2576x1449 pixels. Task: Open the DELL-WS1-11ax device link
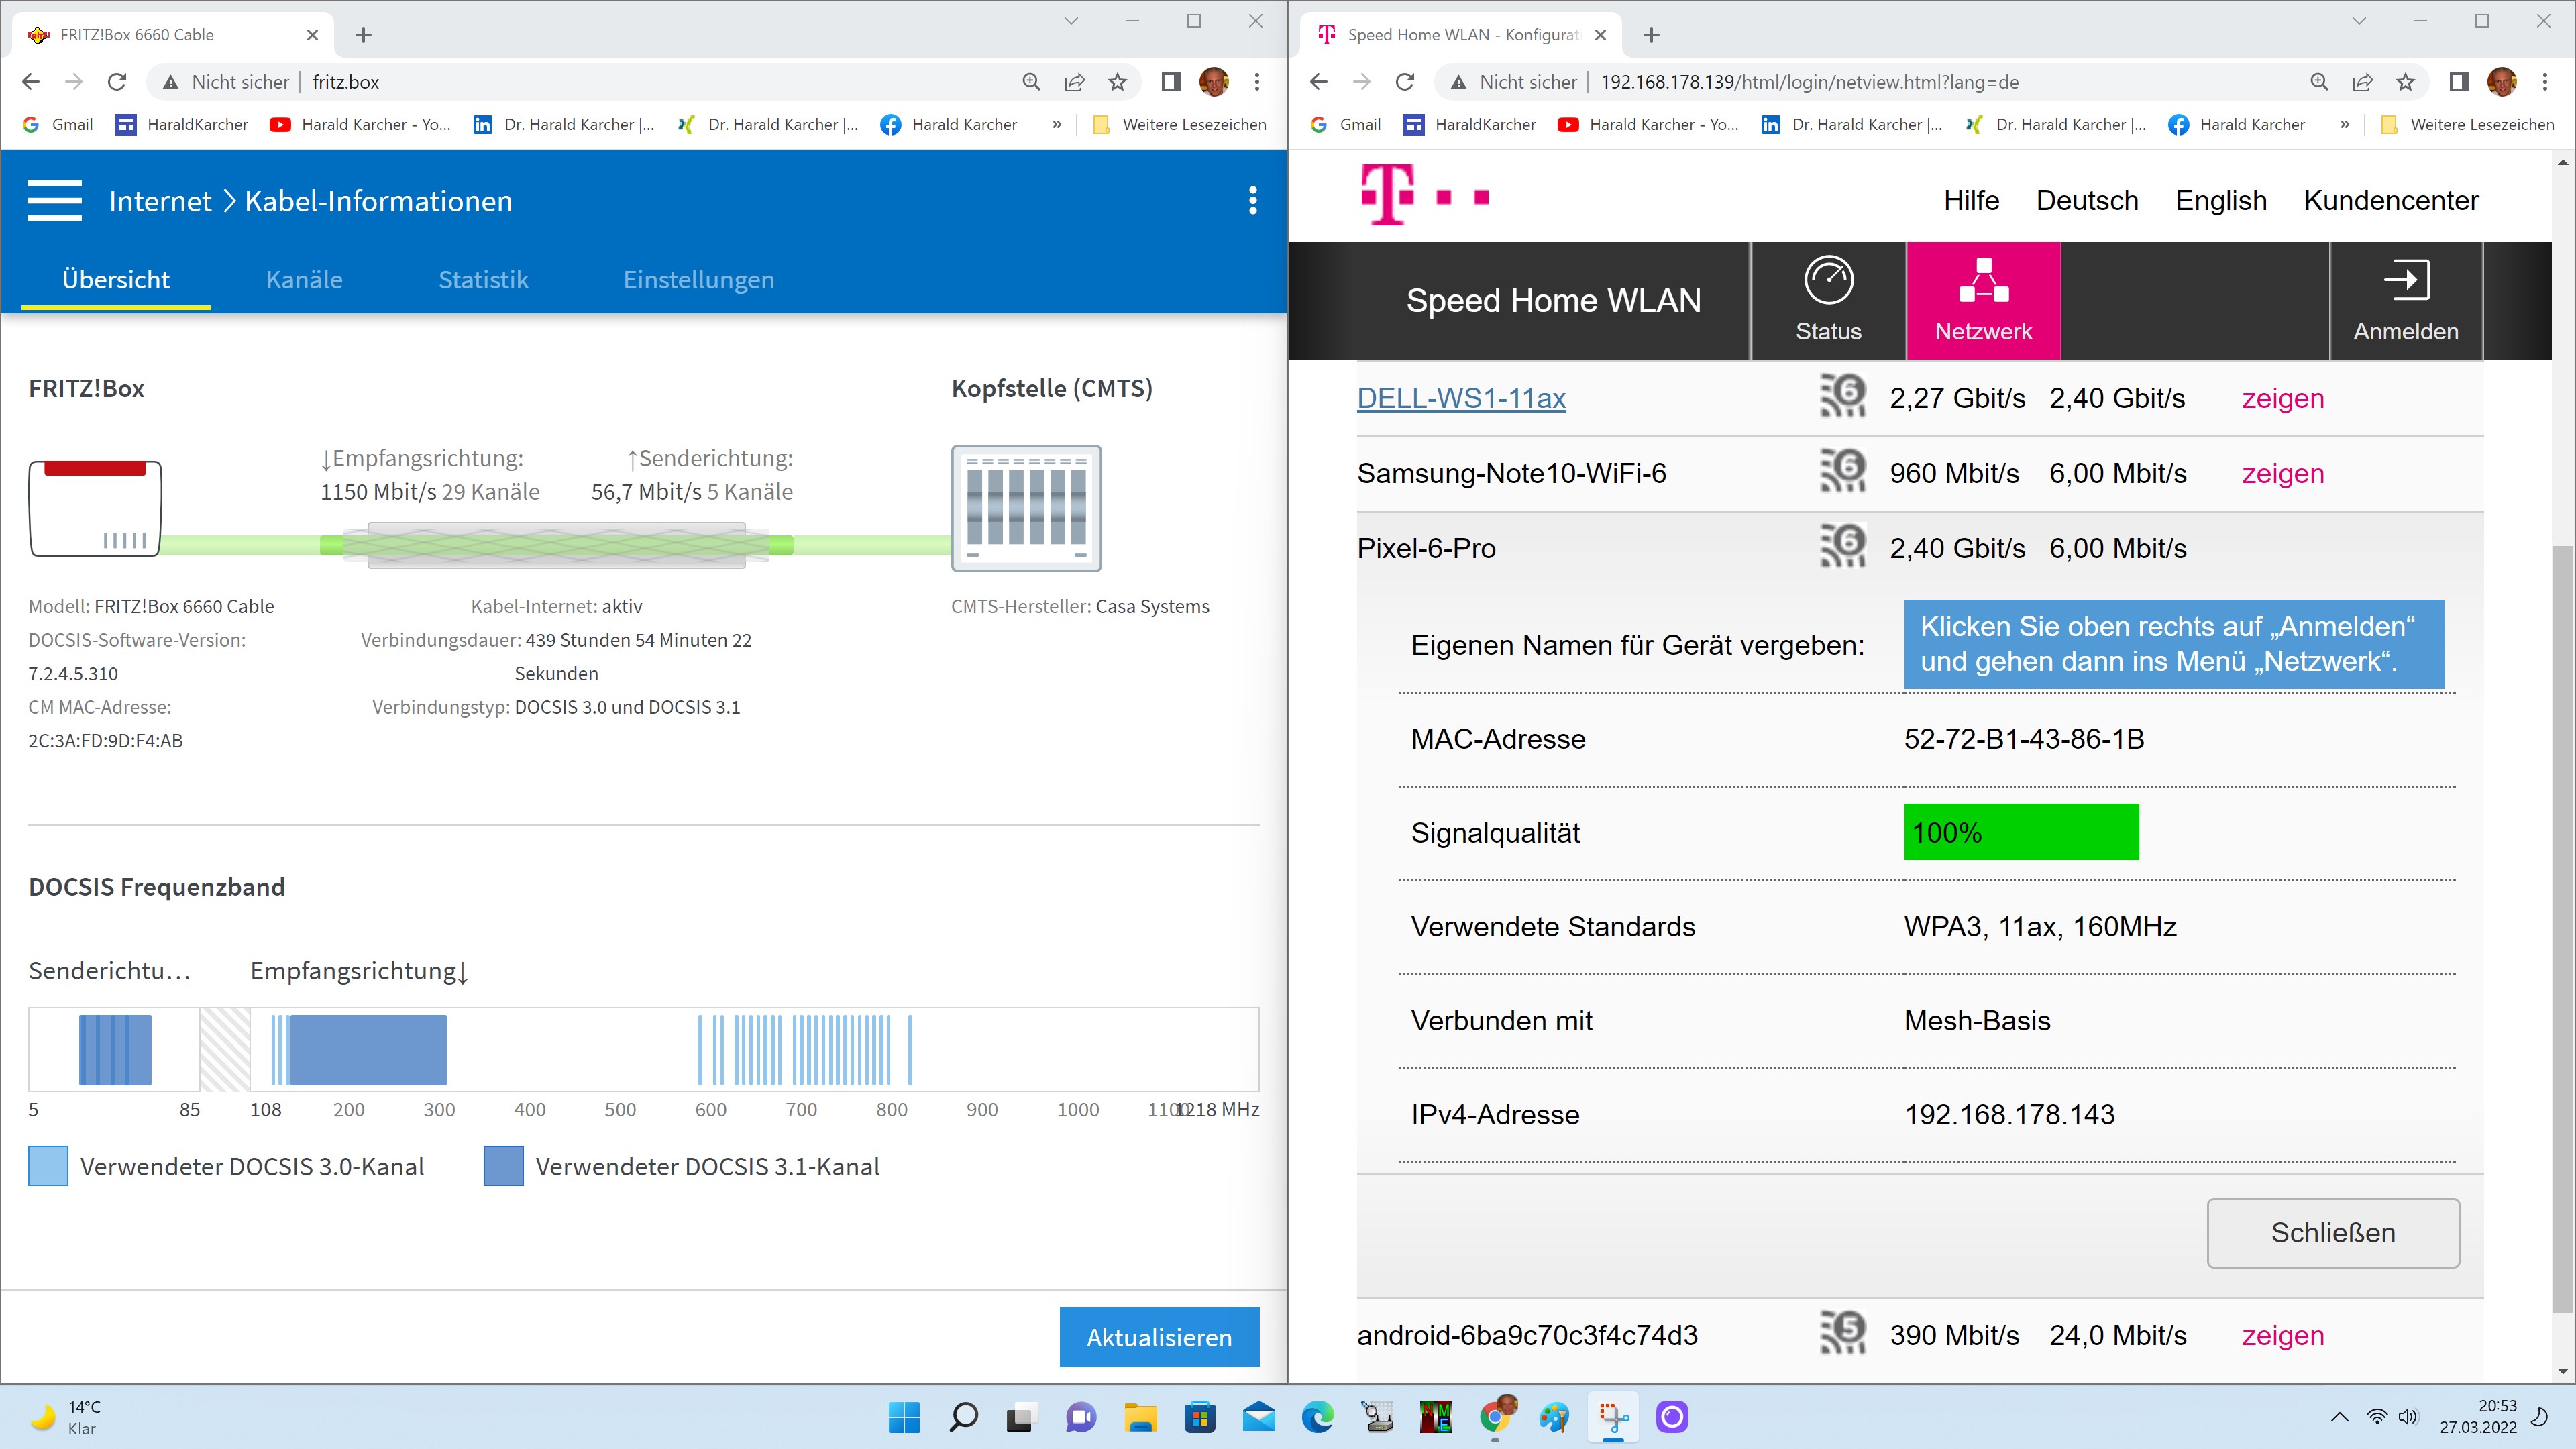click(x=1461, y=398)
